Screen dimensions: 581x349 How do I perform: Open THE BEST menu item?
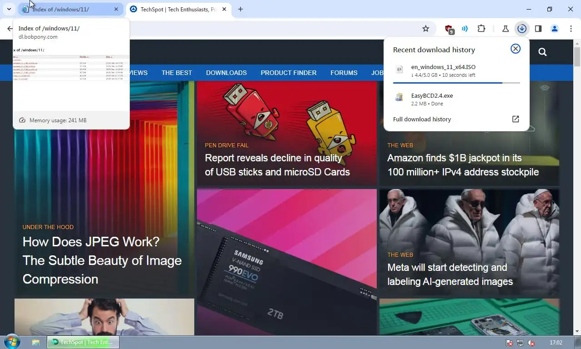click(177, 73)
